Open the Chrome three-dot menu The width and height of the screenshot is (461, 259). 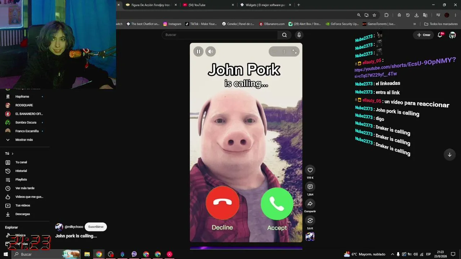coord(455,15)
